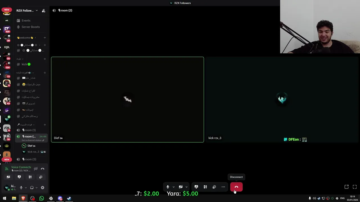Open camera options arrow in call control bar
This screenshot has width=360, height=202.
(186, 187)
